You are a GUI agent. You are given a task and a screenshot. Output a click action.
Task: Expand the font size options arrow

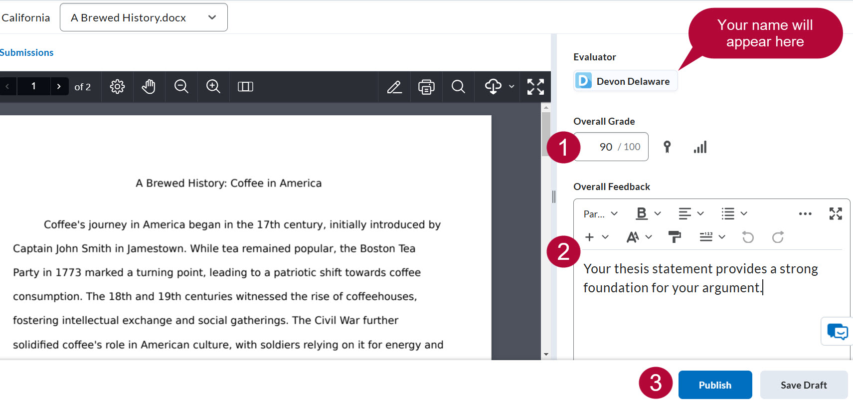coord(649,237)
